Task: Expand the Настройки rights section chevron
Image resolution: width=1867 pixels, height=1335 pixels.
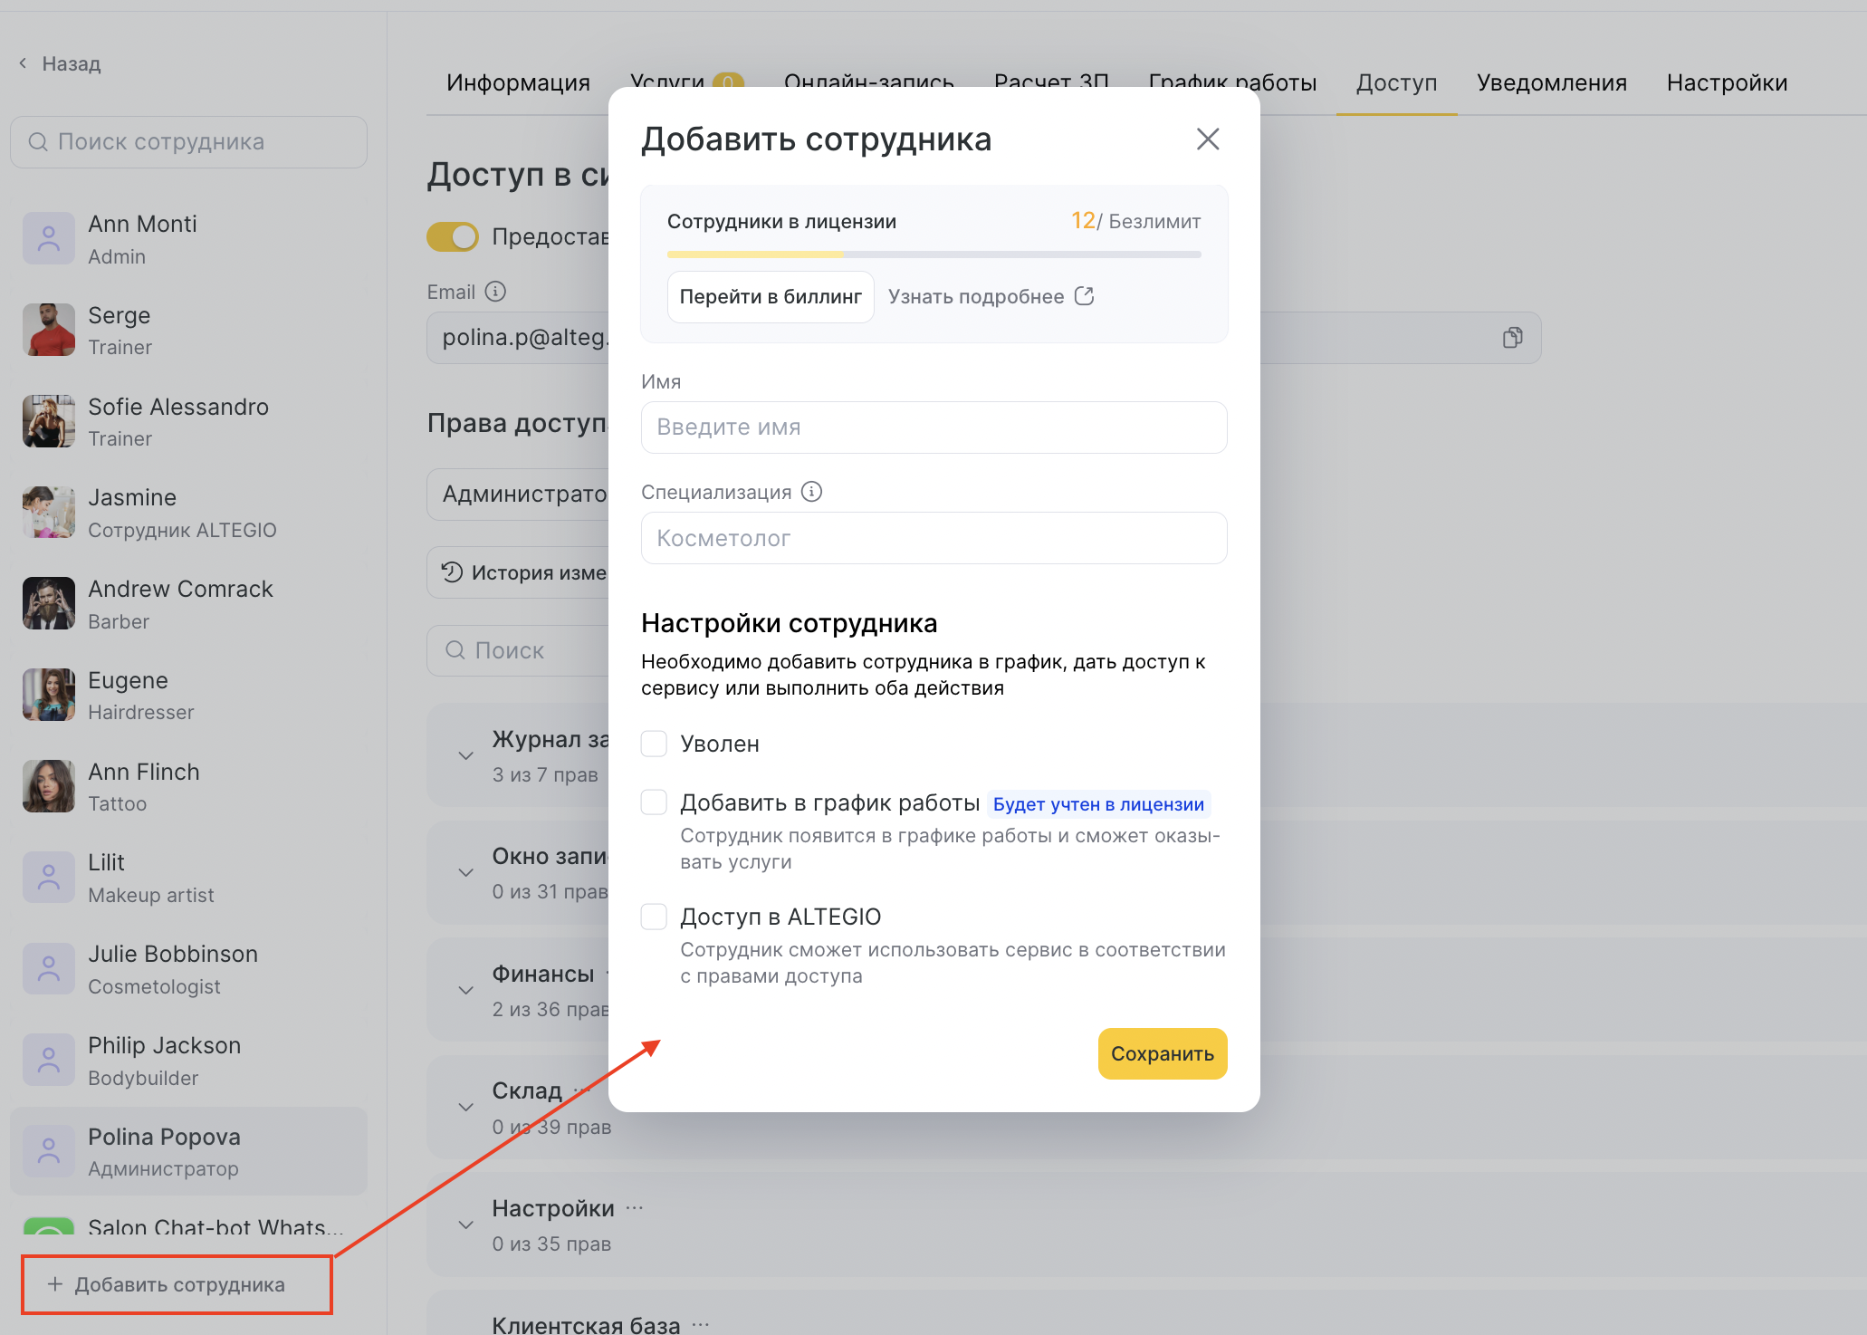Action: click(x=466, y=1225)
